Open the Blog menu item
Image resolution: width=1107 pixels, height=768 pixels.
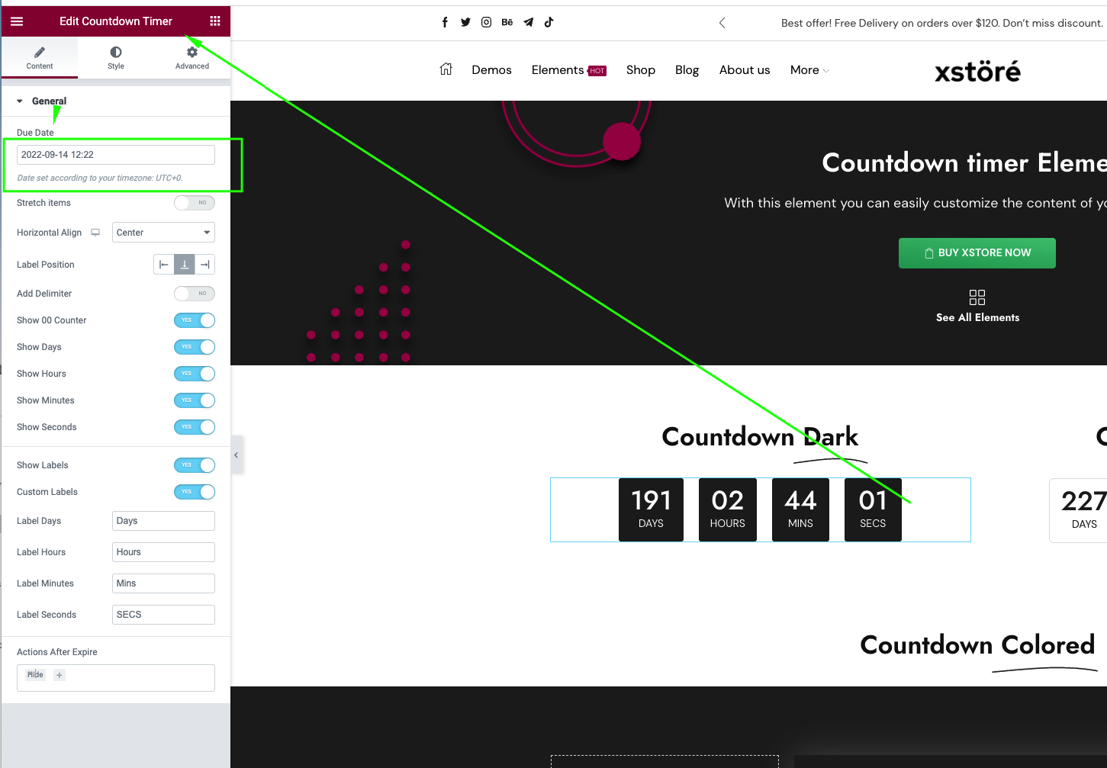coord(687,70)
